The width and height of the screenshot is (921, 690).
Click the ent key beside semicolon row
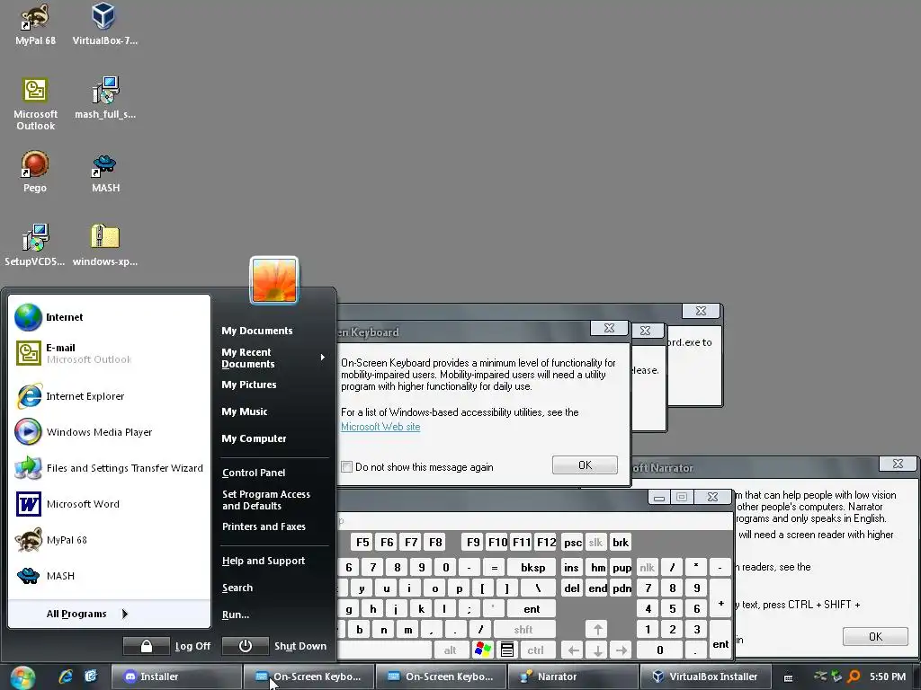(x=532, y=609)
